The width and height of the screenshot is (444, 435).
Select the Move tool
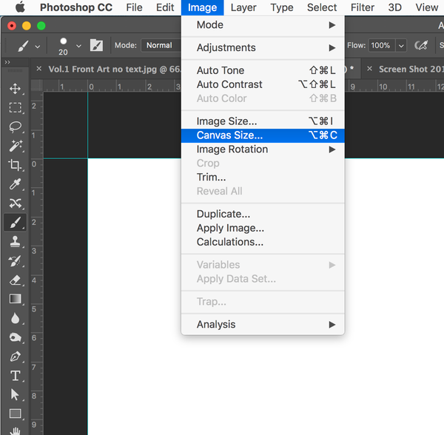[15, 89]
